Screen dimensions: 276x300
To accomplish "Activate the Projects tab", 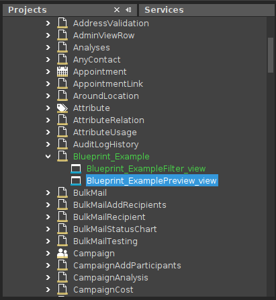I will coord(28,10).
